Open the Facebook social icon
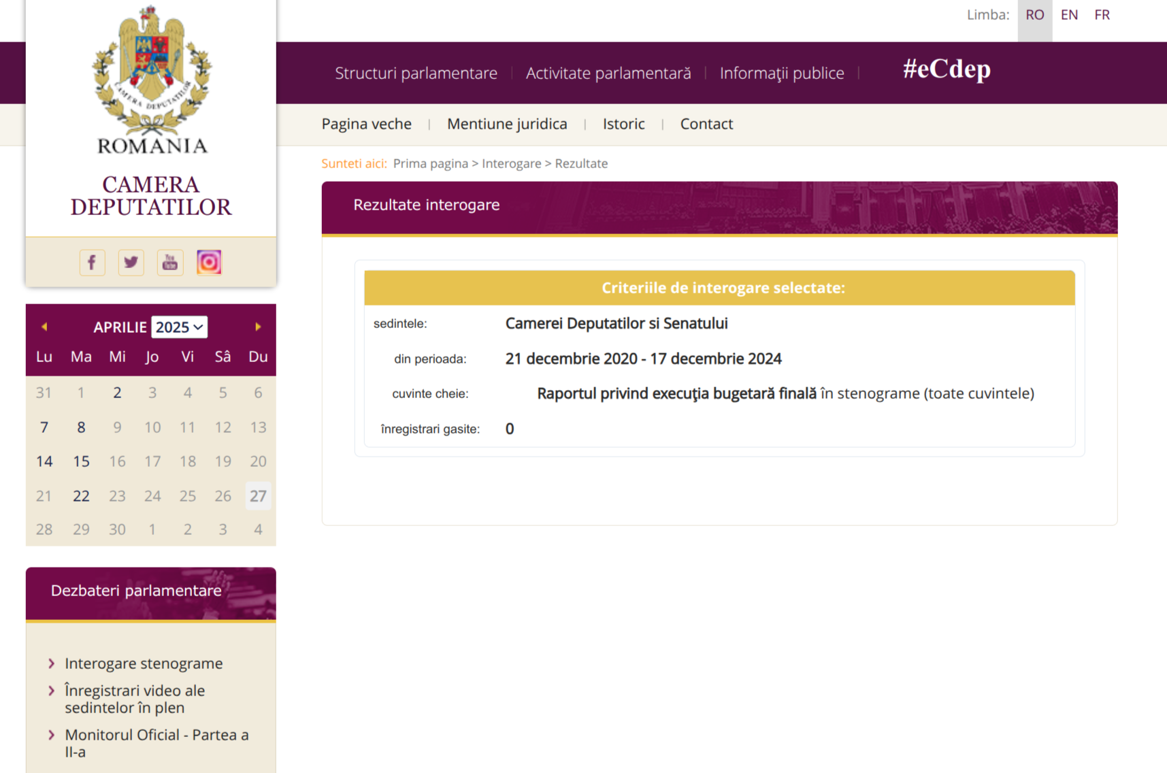Image resolution: width=1167 pixels, height=773 pixels. pyautogui.click(x=92, y=262)
